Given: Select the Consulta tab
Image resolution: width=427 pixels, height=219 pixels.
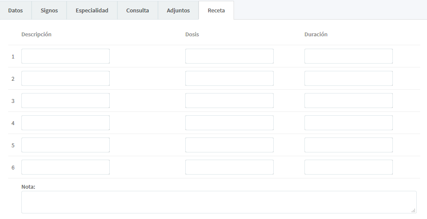Looking at the screenshot, I should click(137, 11).
